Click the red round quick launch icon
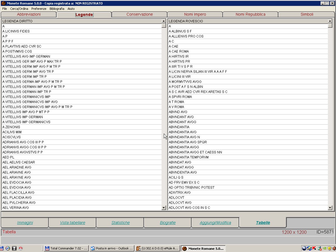The image size is (336, 252). click(x=20, y=248)
